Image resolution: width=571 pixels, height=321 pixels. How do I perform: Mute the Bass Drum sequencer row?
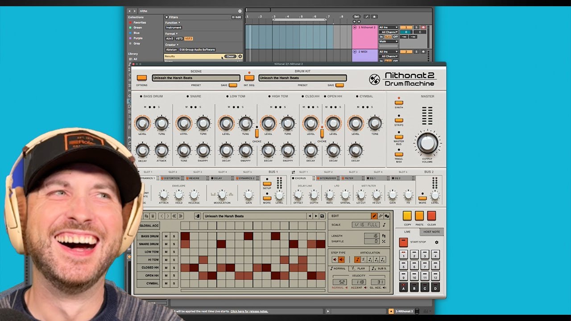pyautogui.click(x=166, y=236)
